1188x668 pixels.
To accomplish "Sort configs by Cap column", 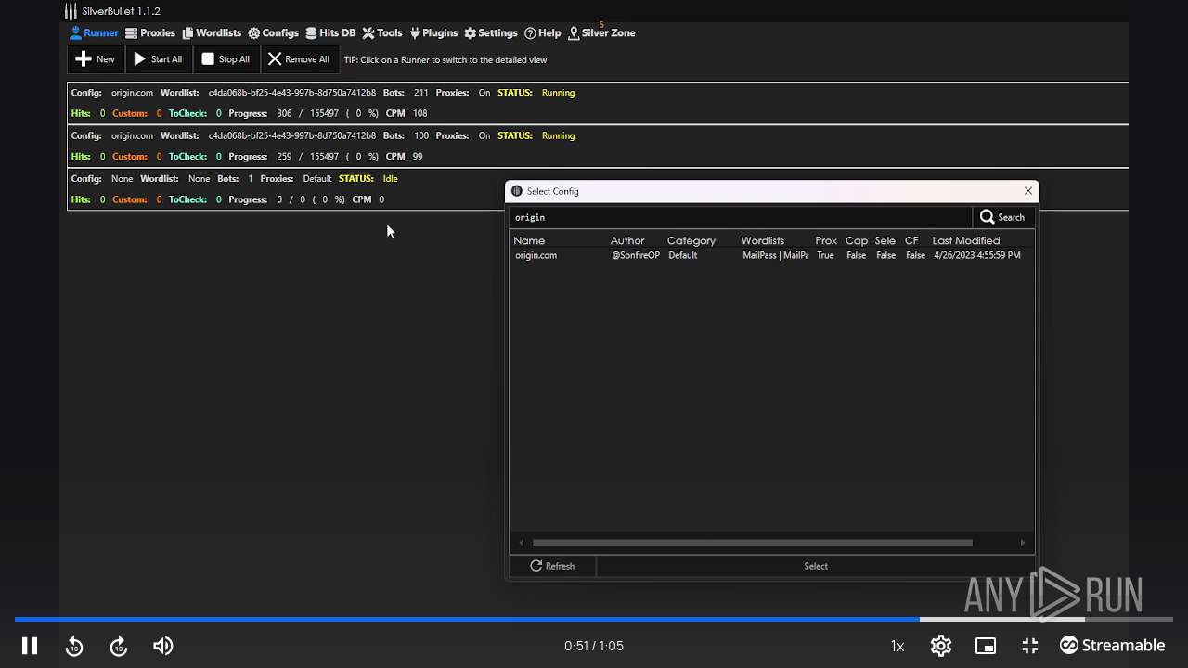I will pyautogui.click(x=856, y=240).
